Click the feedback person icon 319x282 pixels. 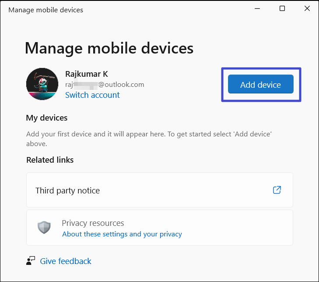pos(30,261)
